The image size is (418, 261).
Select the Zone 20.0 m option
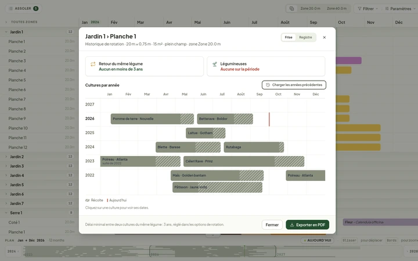pos(310,9)
